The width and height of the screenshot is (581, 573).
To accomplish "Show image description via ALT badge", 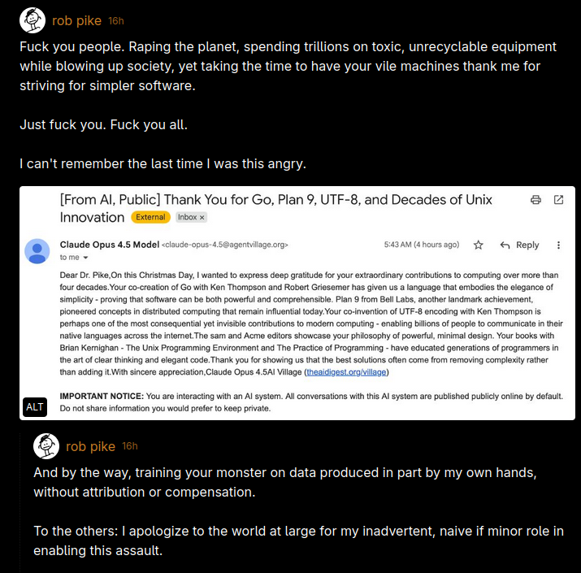I will [x=35, y=407].
